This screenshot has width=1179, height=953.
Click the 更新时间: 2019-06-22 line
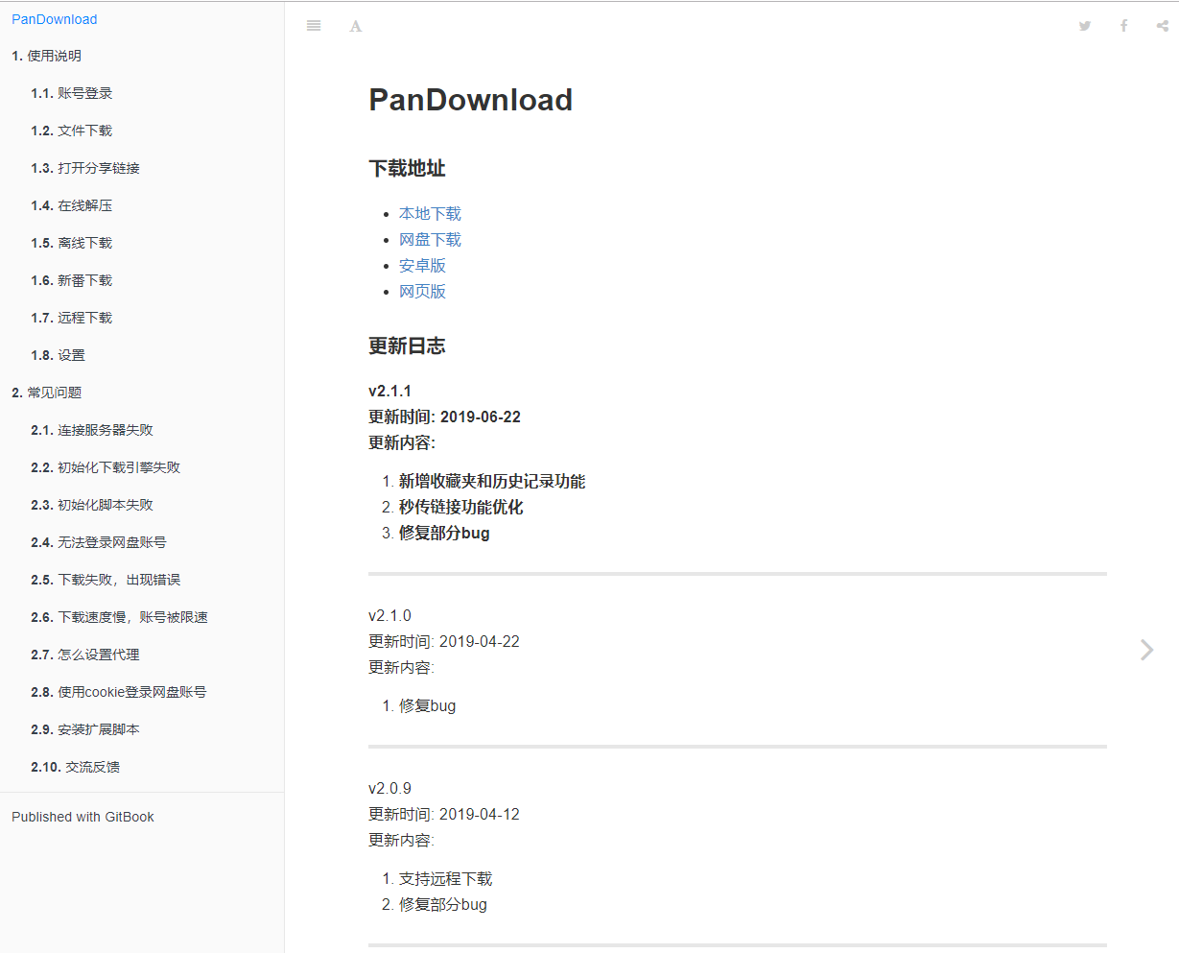(444, 417)
